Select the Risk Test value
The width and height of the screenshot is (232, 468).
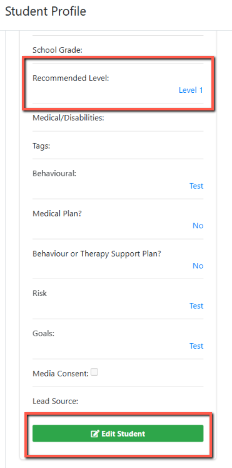click(x=196, y=306)
